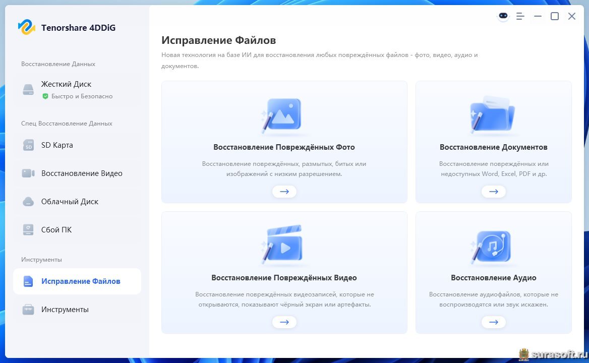Open the Сбой ПК section
The image size is (589, 363).
(77, 230)
